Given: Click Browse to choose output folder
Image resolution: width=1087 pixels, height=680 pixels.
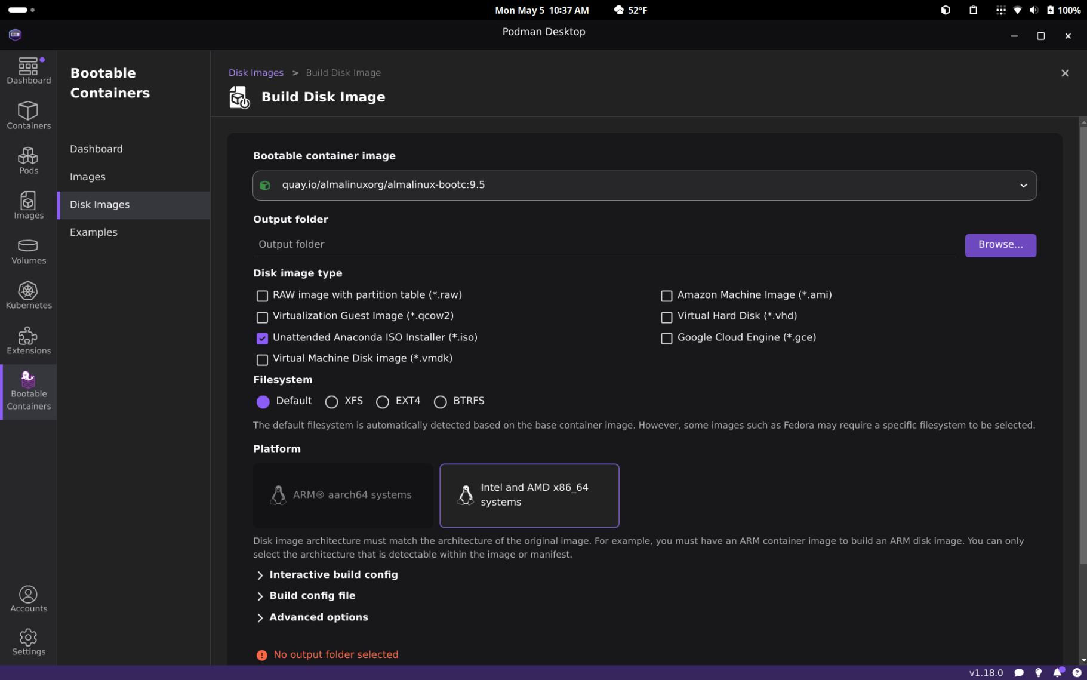Looking at the screenshot, I should 1000,245.
